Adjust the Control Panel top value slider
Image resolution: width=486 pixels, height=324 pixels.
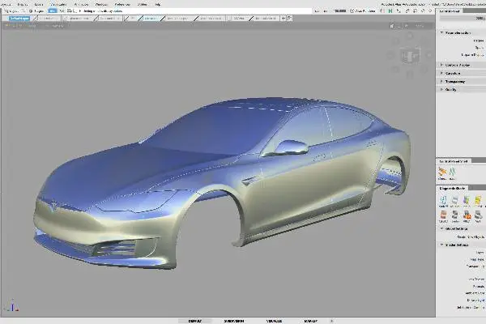point(463,19)
